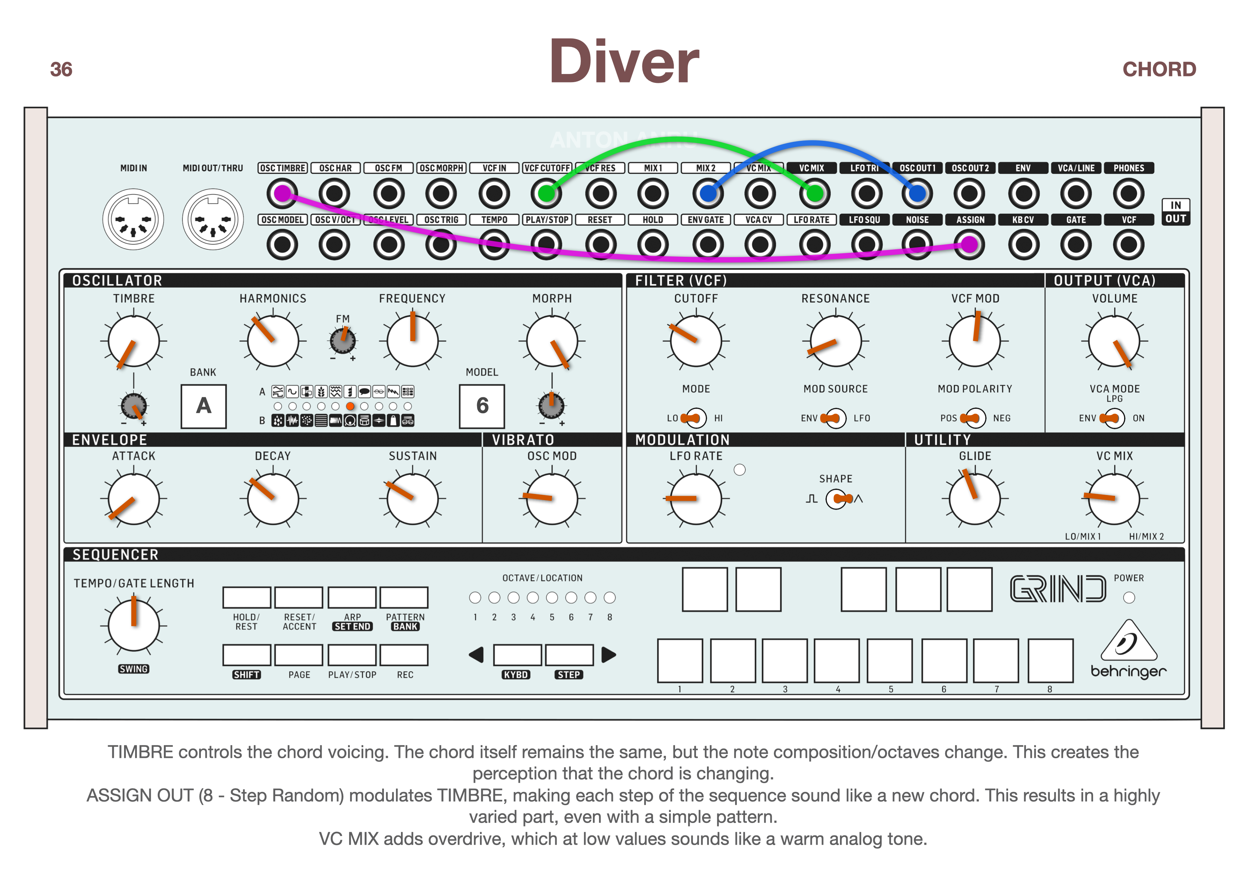Click the lit orange model indicator dot
This screenshot has width=1247, height=882.
[350, 406]
